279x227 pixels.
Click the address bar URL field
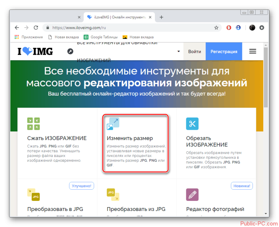click(132, 28)
